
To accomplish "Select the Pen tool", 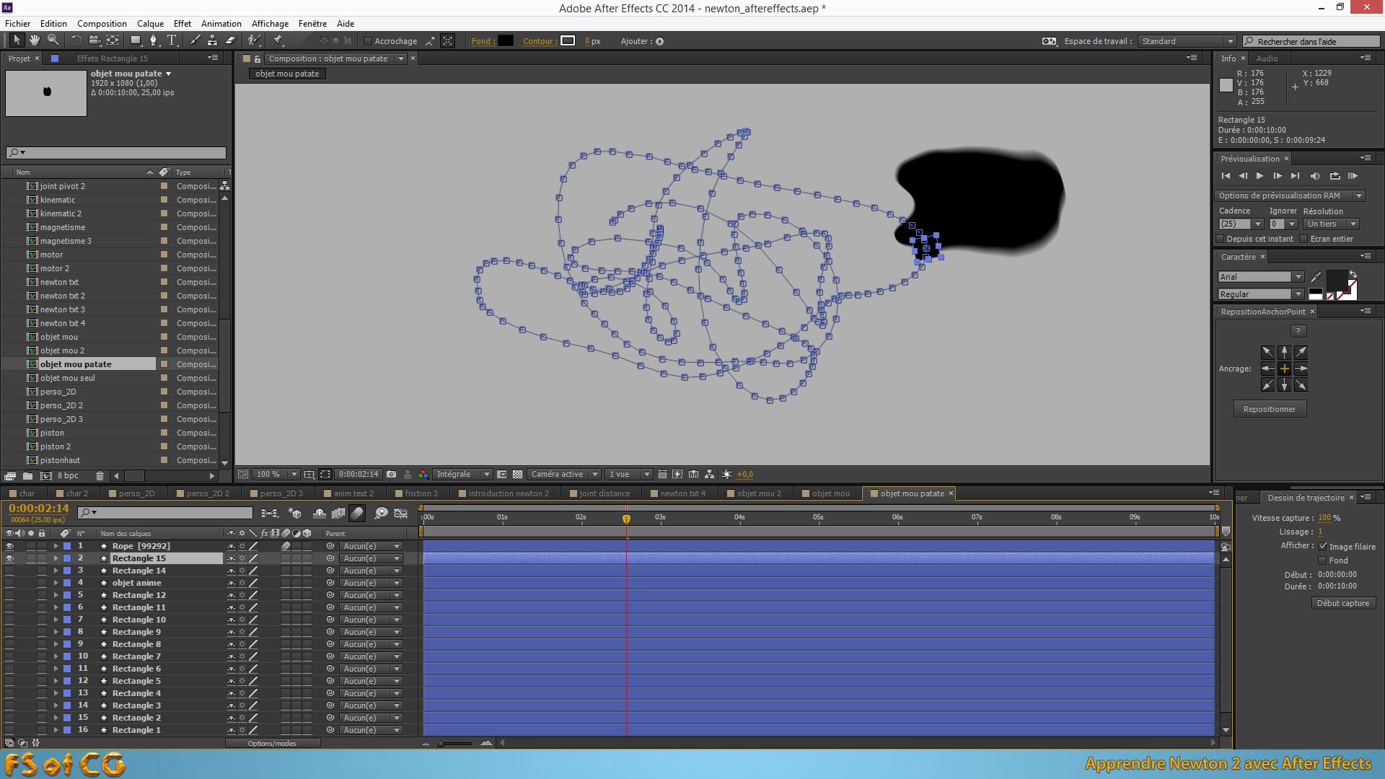I will [x=153, y=40].
